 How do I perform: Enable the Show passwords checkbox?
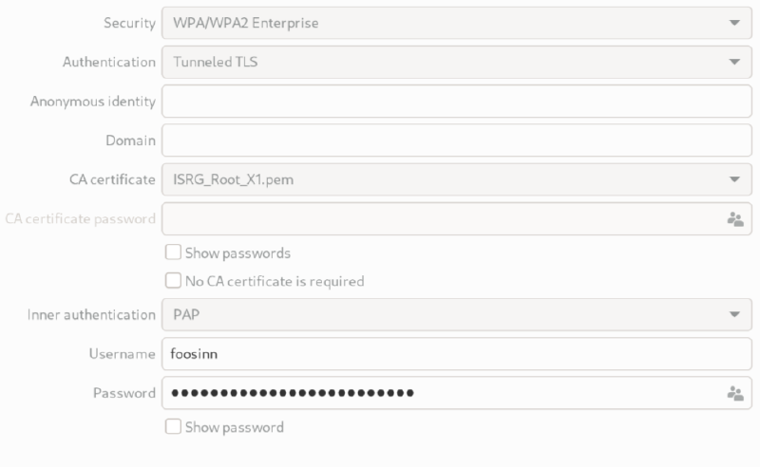click(173, 253)
